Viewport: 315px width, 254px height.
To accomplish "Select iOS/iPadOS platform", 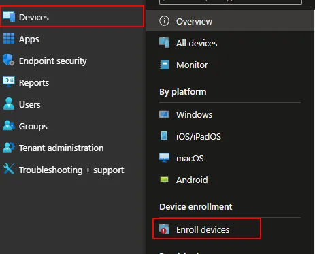I will pyautogui.click(x=199, y=136).
